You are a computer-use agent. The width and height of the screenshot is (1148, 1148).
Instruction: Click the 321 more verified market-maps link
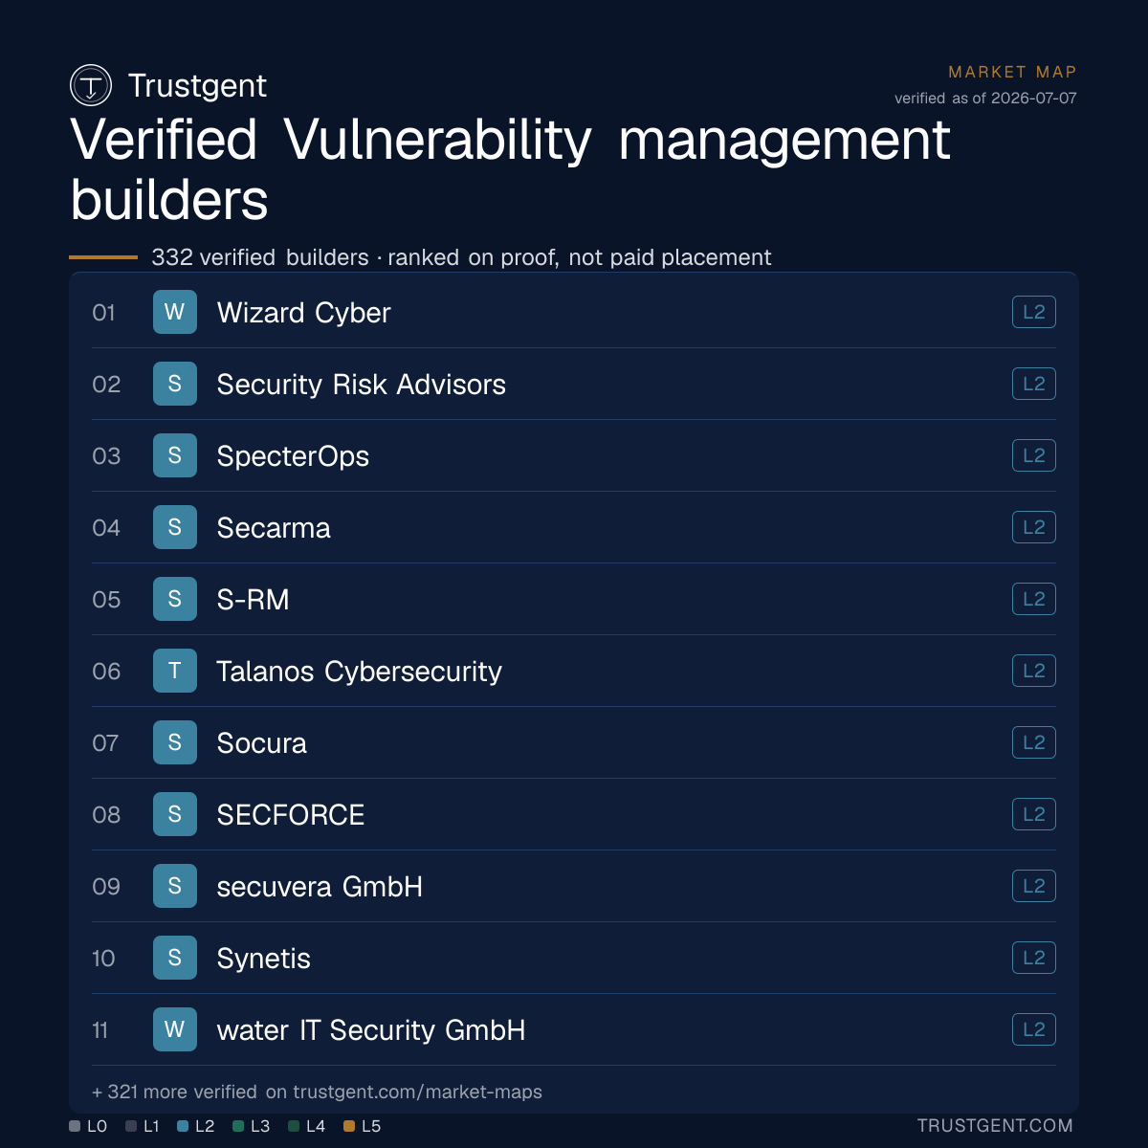(x=317, y=1092)
